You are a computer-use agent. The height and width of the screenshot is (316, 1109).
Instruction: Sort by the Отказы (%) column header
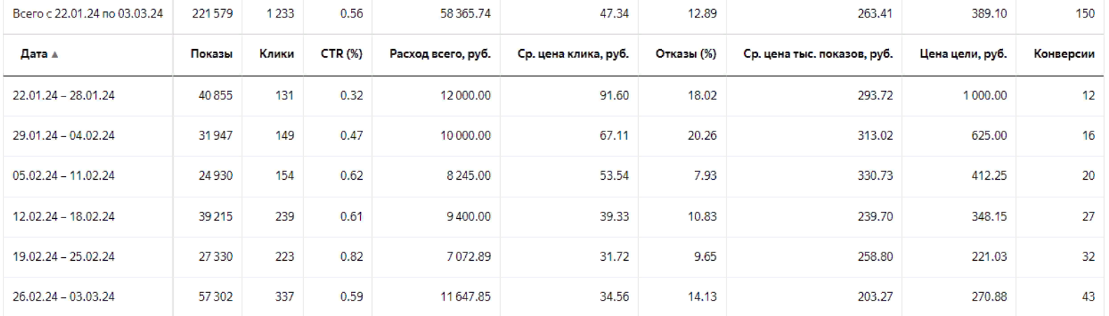686,54
